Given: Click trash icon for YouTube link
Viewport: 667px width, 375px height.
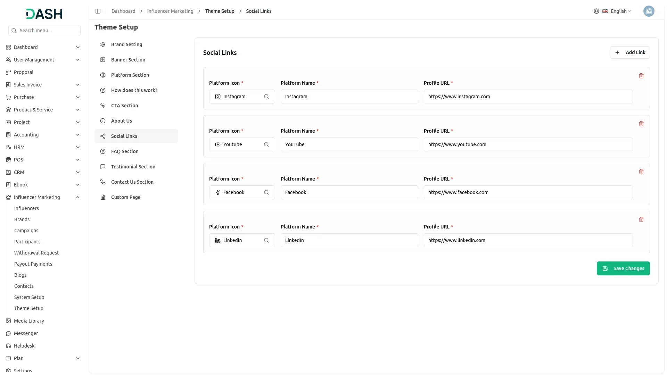Looking at the screenshot, I should pyautogui.click(x=641, y=124).
